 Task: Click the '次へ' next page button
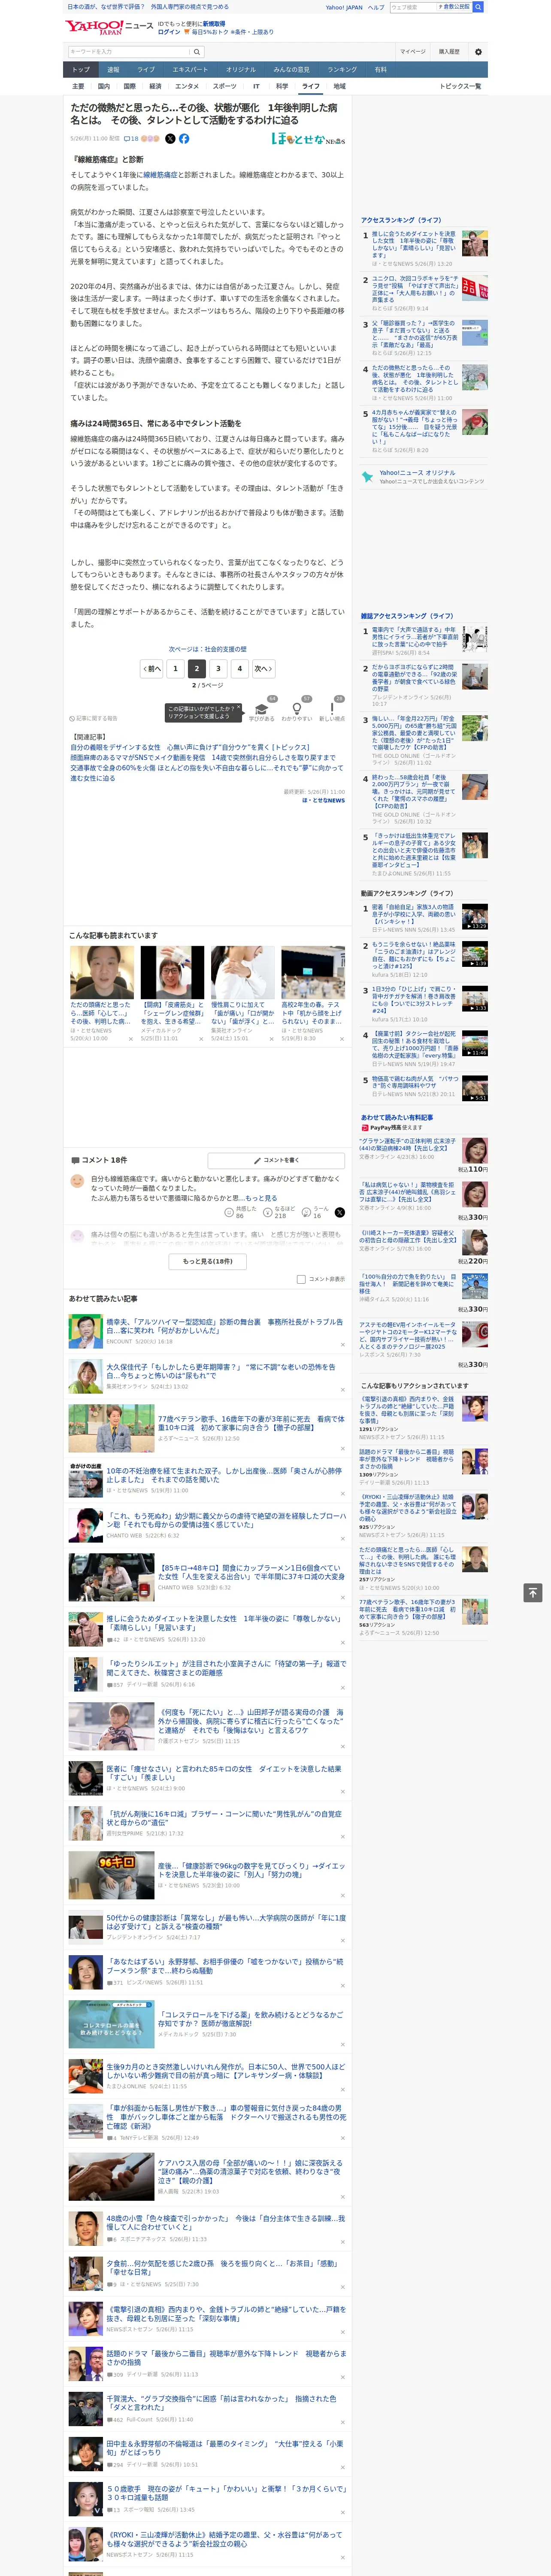point(263,668)
